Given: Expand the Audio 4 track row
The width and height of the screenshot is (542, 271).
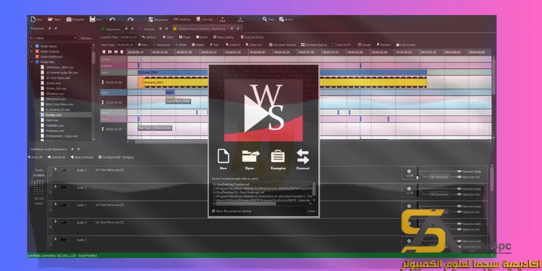Looking at the screenshot, I should [x=56, y=222].
